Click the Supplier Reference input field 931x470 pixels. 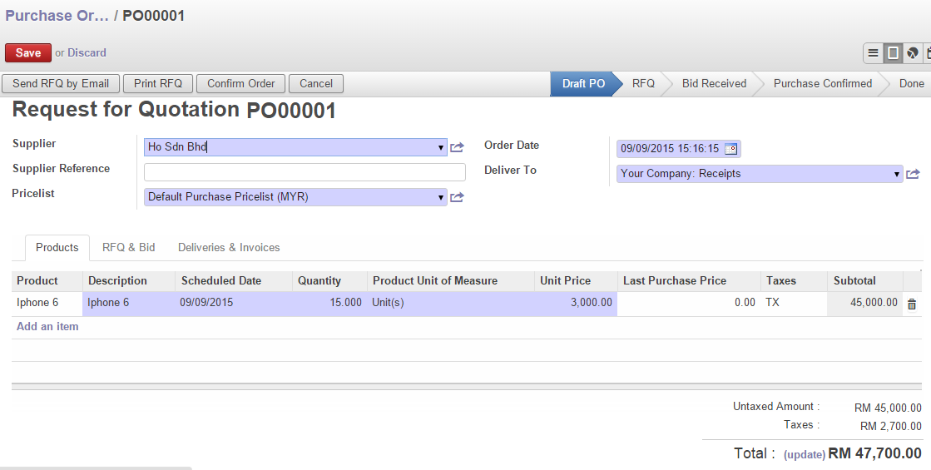click(x=305, y=172)
